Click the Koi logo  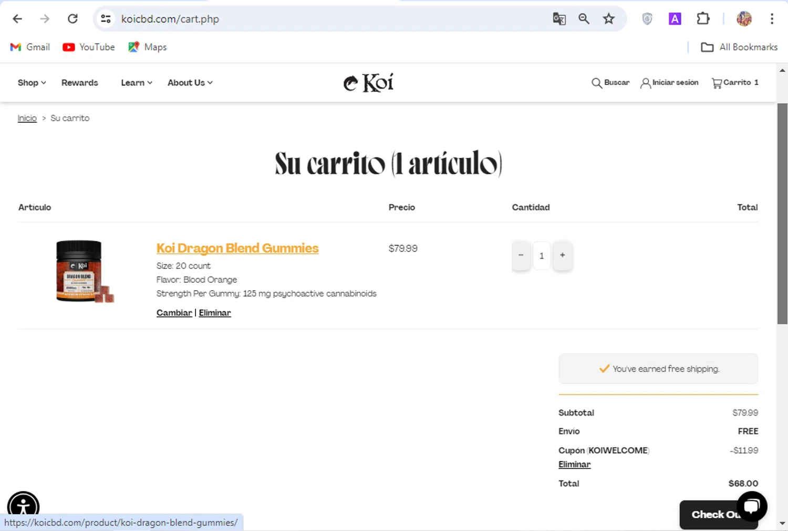[368, 82]
